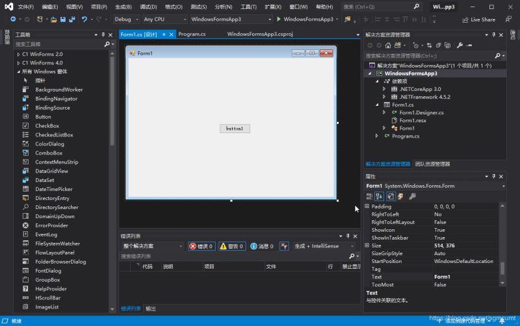Start debugging with the green play icon
This screenshot has width=520, height=326.
(279, 19)
